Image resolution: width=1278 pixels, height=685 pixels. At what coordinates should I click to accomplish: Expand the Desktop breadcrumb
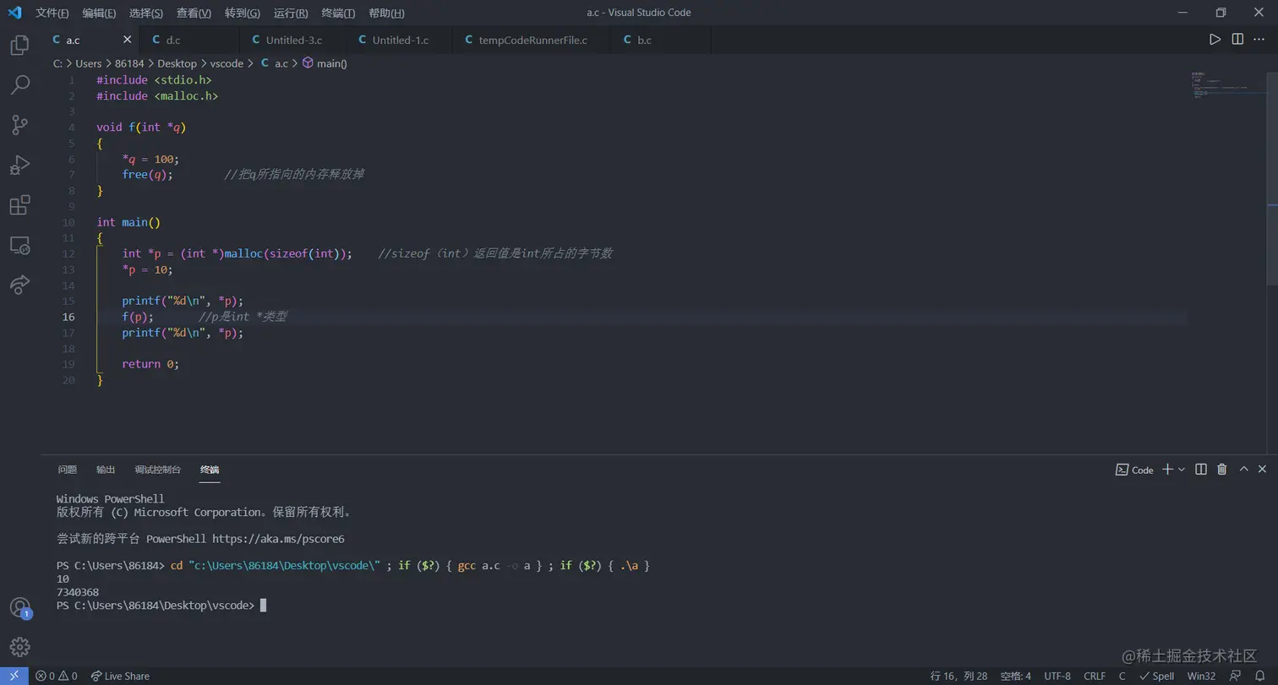177,63
